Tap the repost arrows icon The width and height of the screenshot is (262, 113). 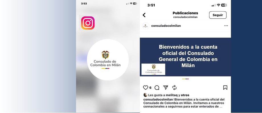pyautogui.click(x=174, y=88)
